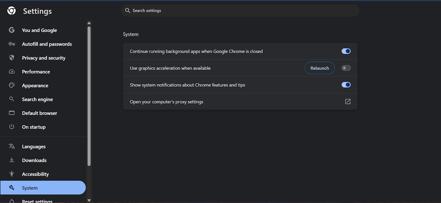Click the Relaunch button
Image resolution: width=441 pixels, height=203 pixels.
pos(320,68)
